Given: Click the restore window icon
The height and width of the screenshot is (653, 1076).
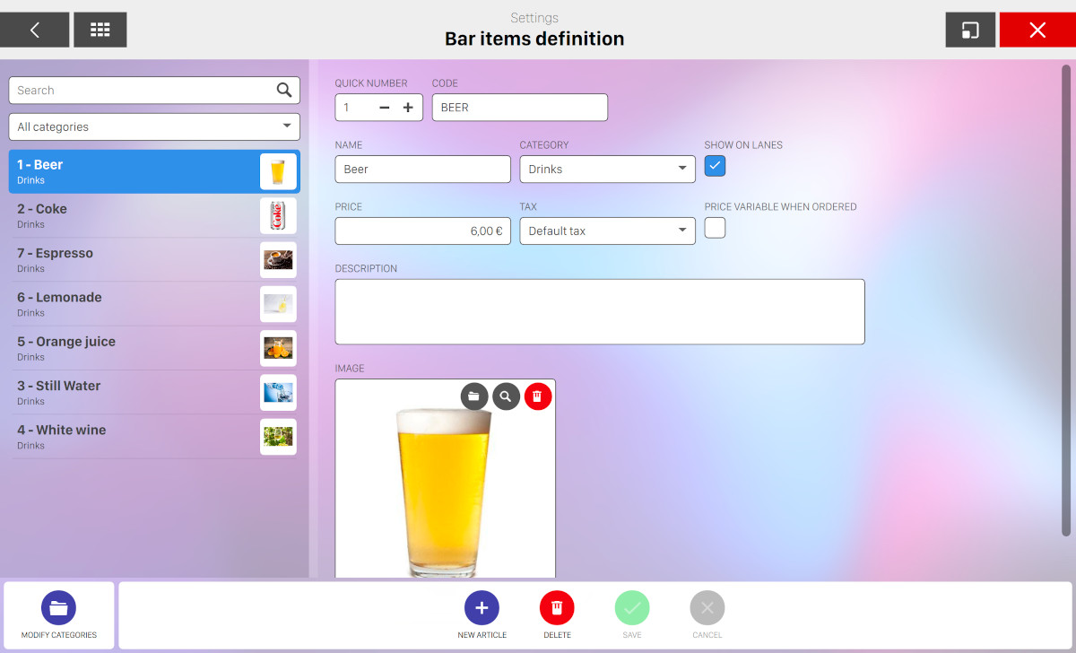Looking at the screenshot, I should tap(970, 30).
